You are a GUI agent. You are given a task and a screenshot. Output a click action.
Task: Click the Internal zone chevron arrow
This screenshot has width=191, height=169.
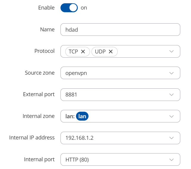pos(171,116)
